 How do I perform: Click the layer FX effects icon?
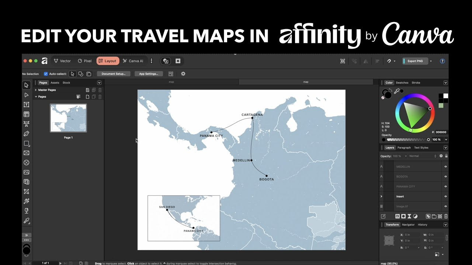[398, 216]
